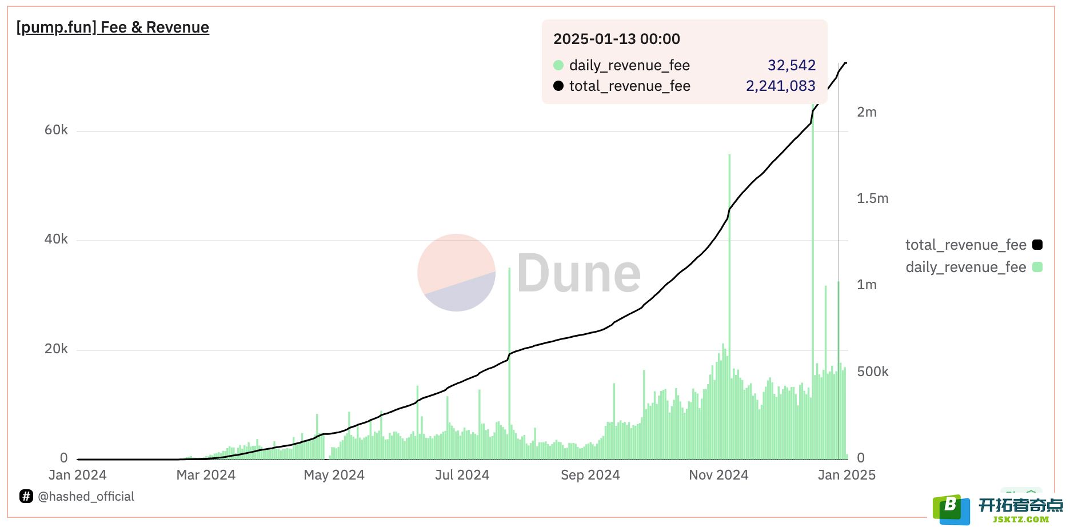Click the Nov 2024 x-axis label
Screen dimensions: 1070x527
tap(718, 475)
